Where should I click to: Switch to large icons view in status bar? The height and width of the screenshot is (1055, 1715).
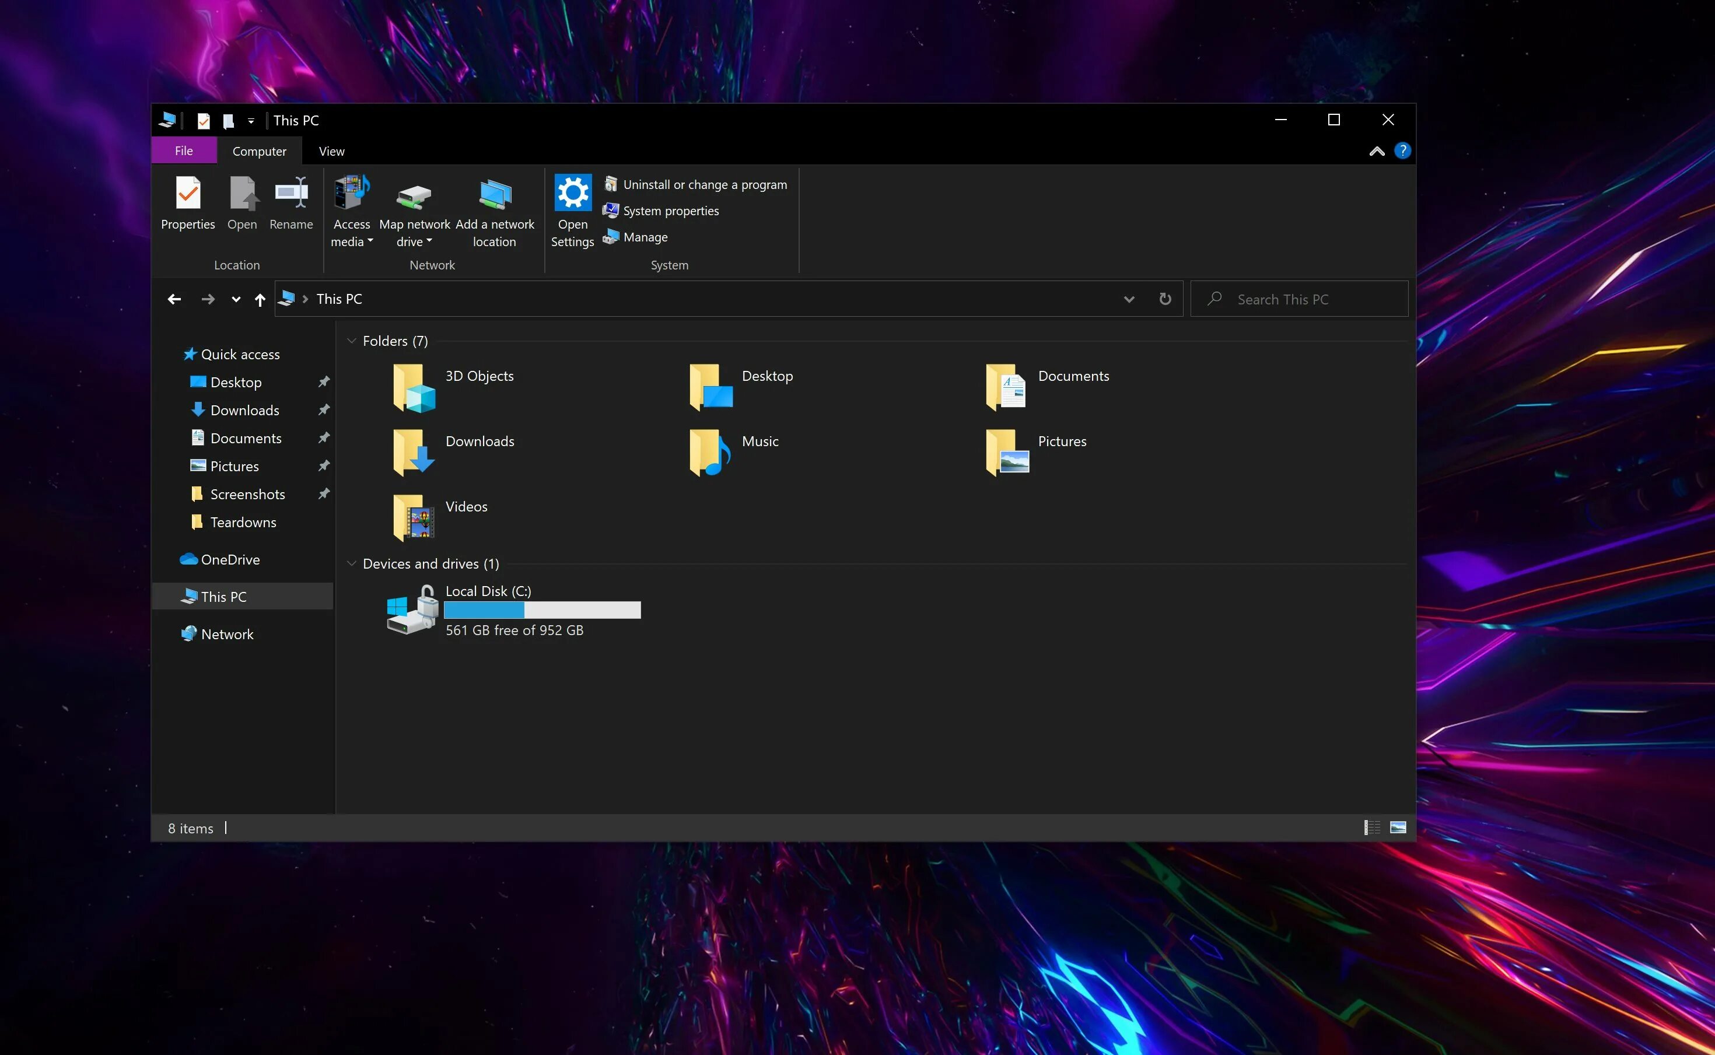click(1398, 828)
